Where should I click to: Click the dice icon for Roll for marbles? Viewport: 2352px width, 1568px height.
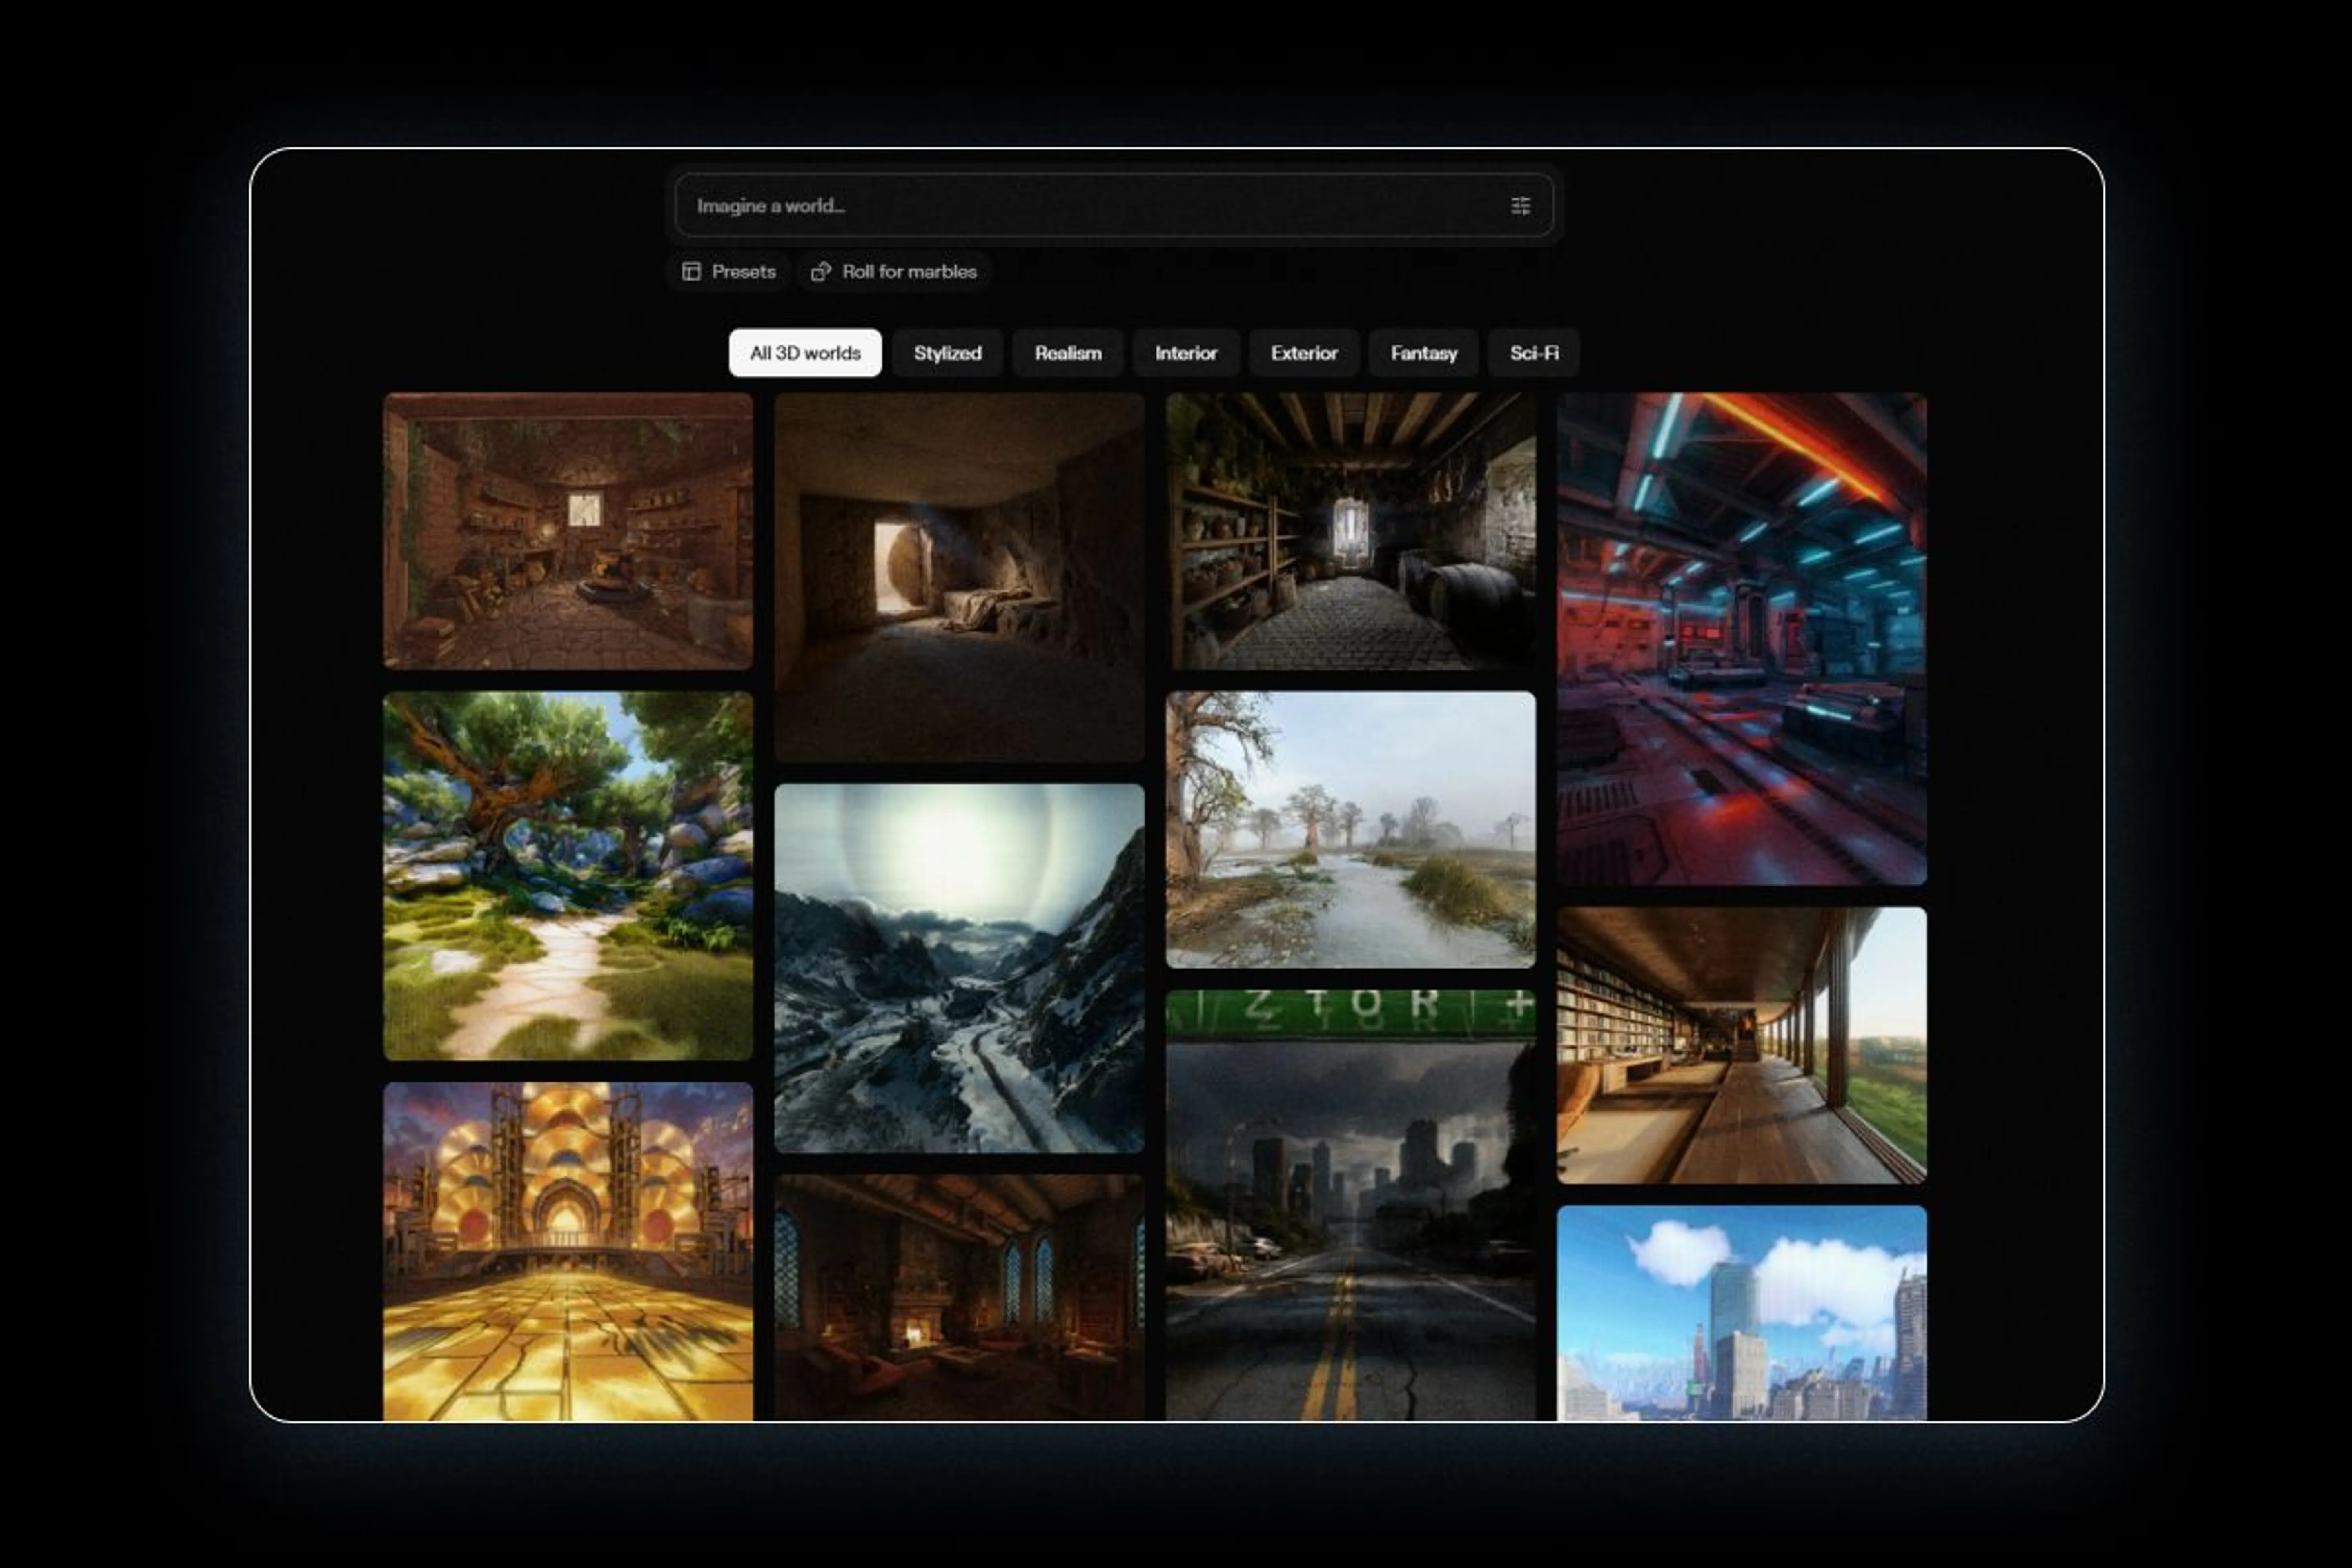[820, 272]
